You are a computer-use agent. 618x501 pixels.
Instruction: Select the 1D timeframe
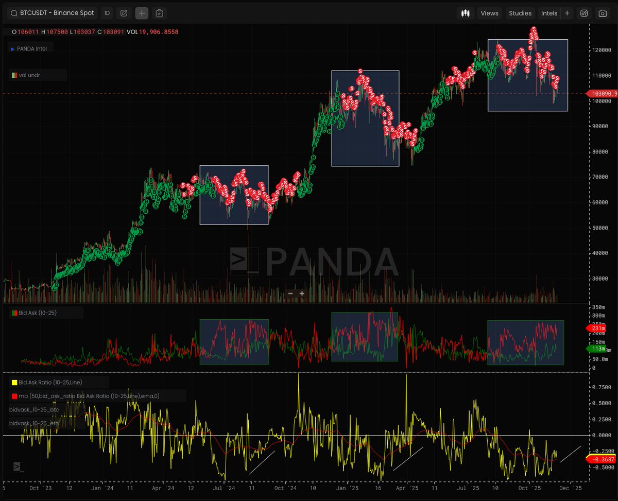click(x=107, y=13)
